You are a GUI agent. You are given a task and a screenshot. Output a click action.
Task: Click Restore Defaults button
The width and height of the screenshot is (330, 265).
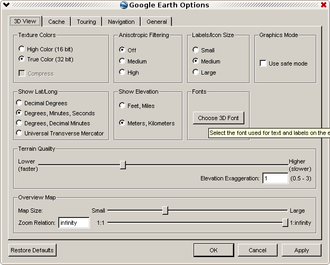point(32,250)
